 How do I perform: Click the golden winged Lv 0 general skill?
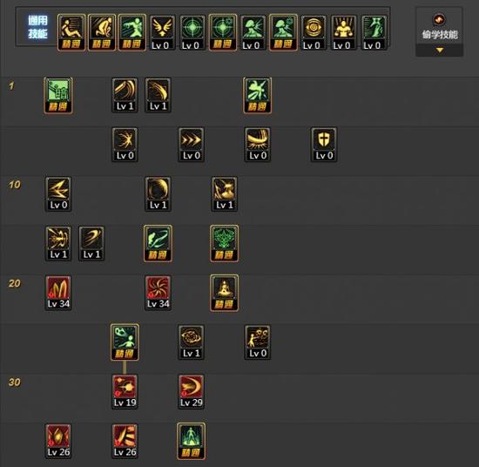[x=162, y=33]
